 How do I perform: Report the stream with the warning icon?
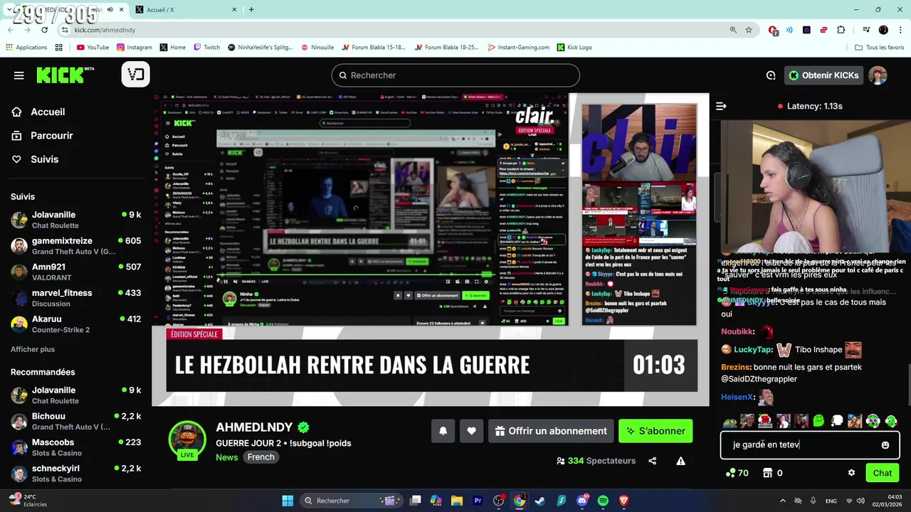pyautogui.click(x=681, y=461)
